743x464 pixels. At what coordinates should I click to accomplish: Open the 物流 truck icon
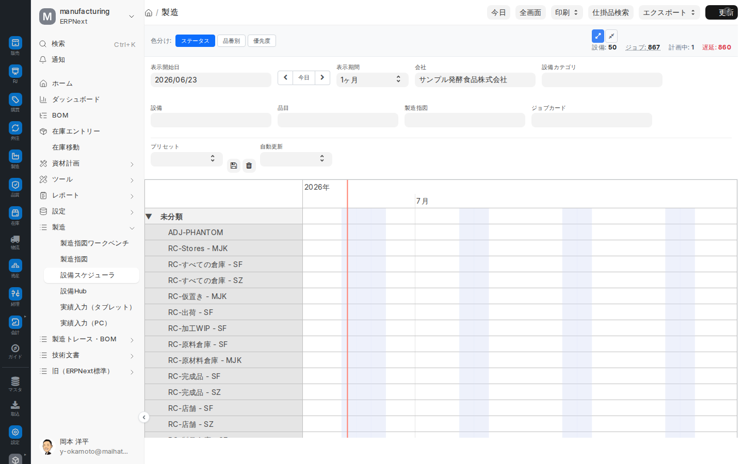[15, 239]
